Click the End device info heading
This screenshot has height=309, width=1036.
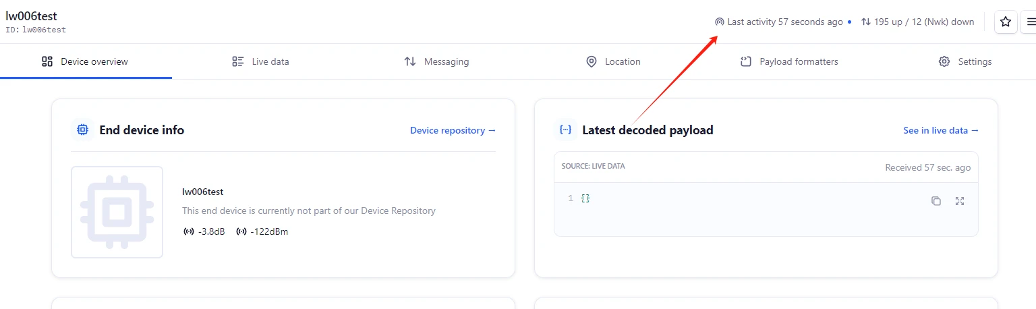click(142, 130)
